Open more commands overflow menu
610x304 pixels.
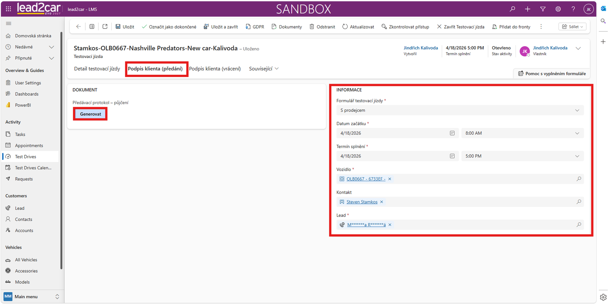(x=541, y=27)
